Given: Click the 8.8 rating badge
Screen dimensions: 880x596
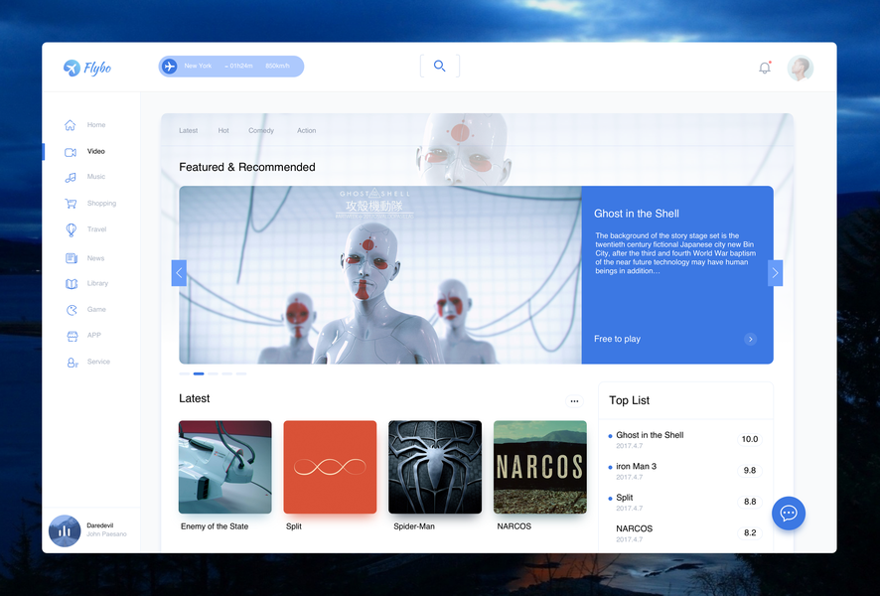Looking at the screenshot, I should (x=750, y=502).
